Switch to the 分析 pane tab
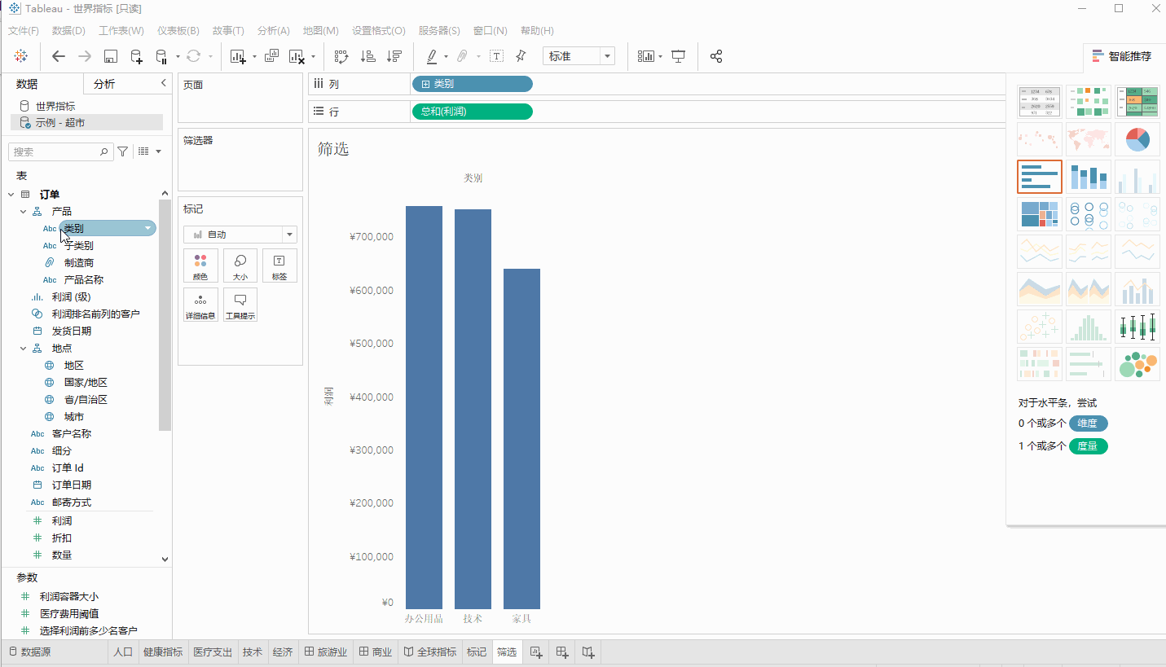Viewport: 1166px width, 667px height. pyautogui.click(x=104, y=84)
